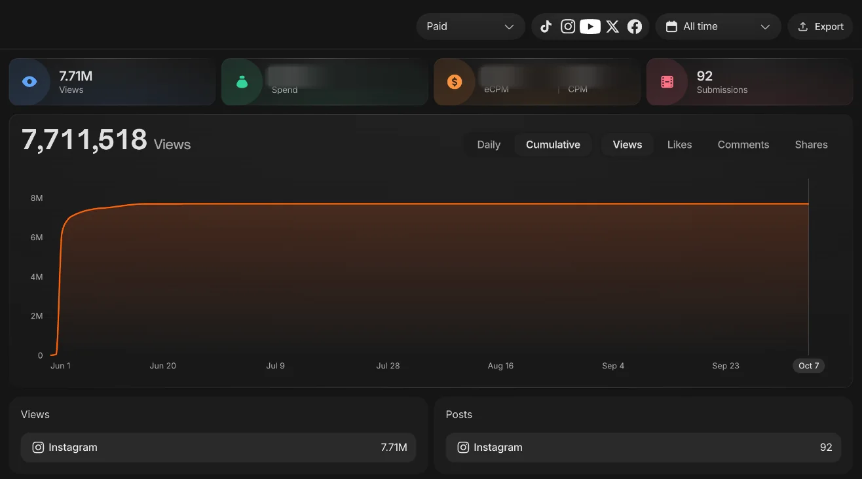Screen dimensions: 862x479
Task: Click the Export button
Action: coord(820,27)
